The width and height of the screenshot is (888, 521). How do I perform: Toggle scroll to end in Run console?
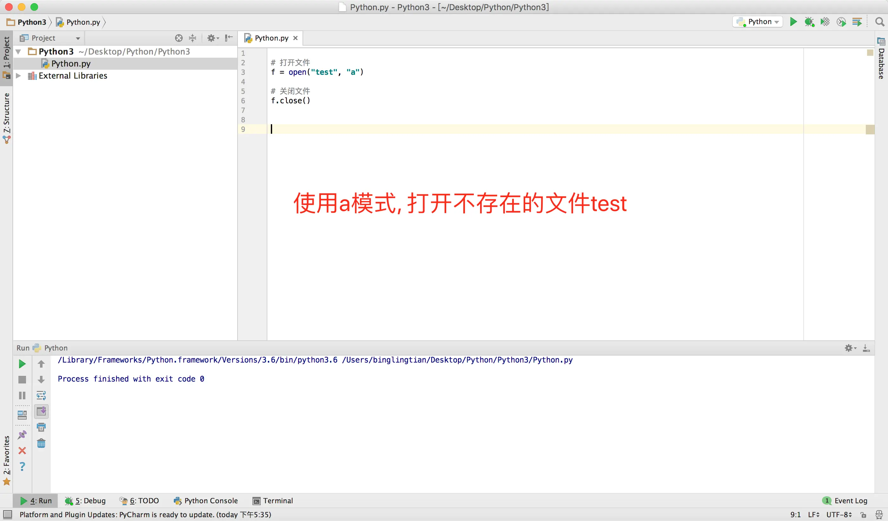pos(41,411)
